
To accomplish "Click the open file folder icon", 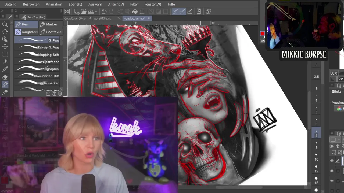I will pos(84,12).
